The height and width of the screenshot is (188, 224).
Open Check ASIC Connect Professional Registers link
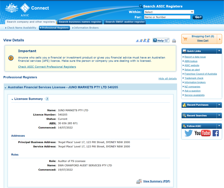point(47,67)
